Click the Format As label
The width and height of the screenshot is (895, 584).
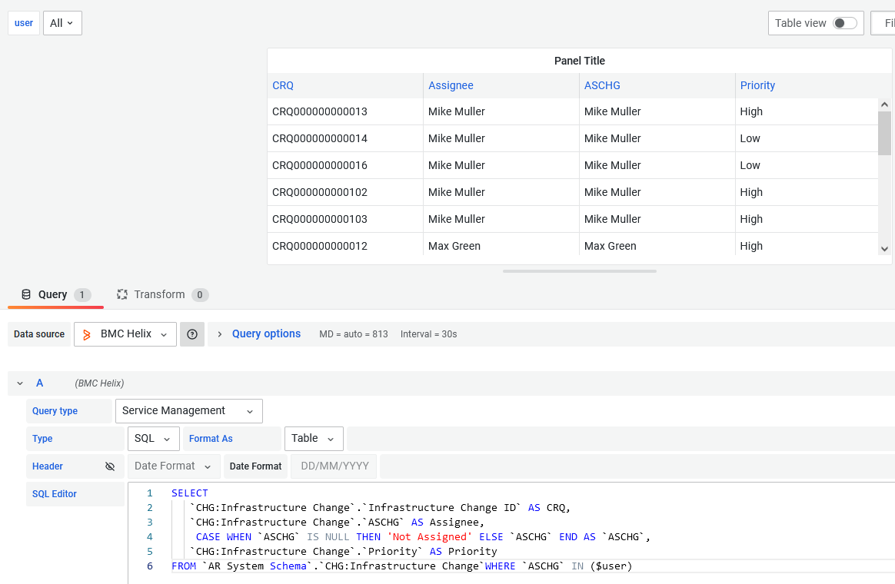pos(211,439)
